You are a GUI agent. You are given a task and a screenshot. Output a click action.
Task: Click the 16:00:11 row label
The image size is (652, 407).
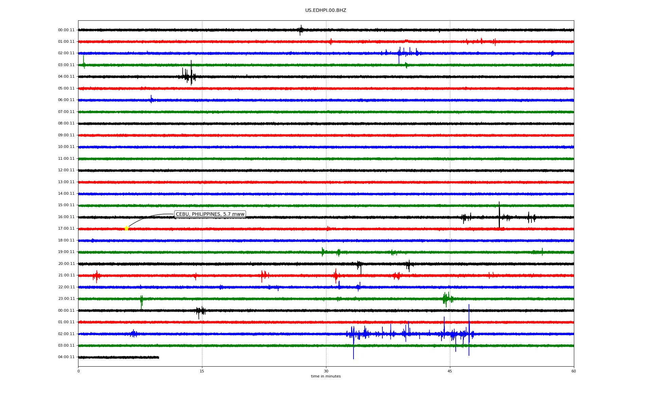click(x=66, y=217)
